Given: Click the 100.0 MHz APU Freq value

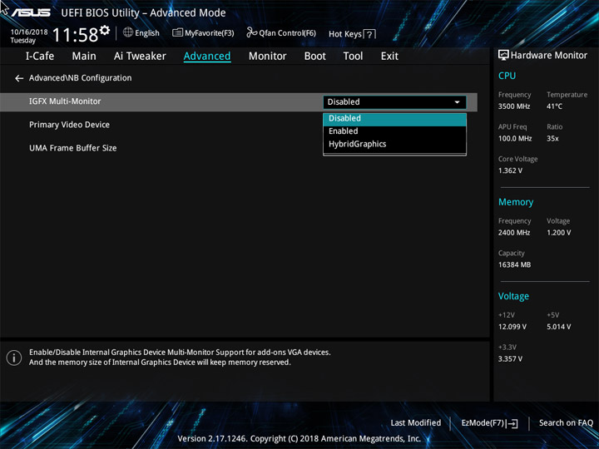Looking at the screenshot, I should coord(515,139).
